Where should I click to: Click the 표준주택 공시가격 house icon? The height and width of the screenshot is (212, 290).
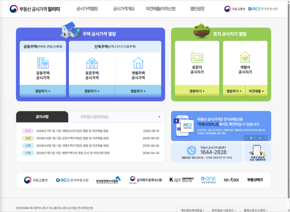pos(92,63)
